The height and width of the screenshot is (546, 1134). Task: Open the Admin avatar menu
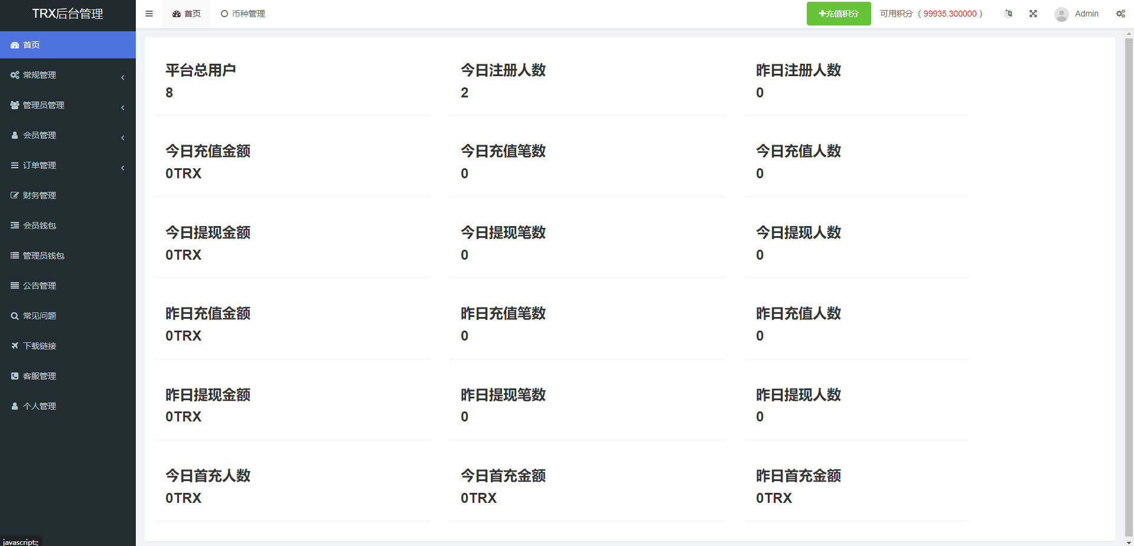(x=1076, y=14)
